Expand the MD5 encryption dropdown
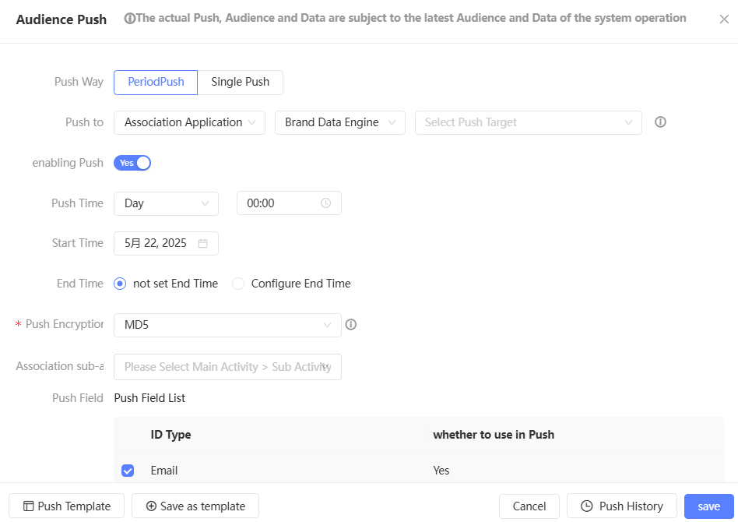 tap(227, 325)
